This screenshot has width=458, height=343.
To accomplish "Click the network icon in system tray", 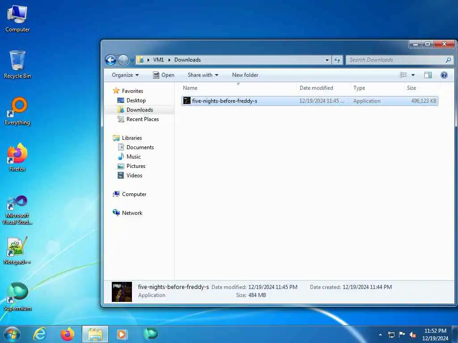I will (x=391, y=335).
